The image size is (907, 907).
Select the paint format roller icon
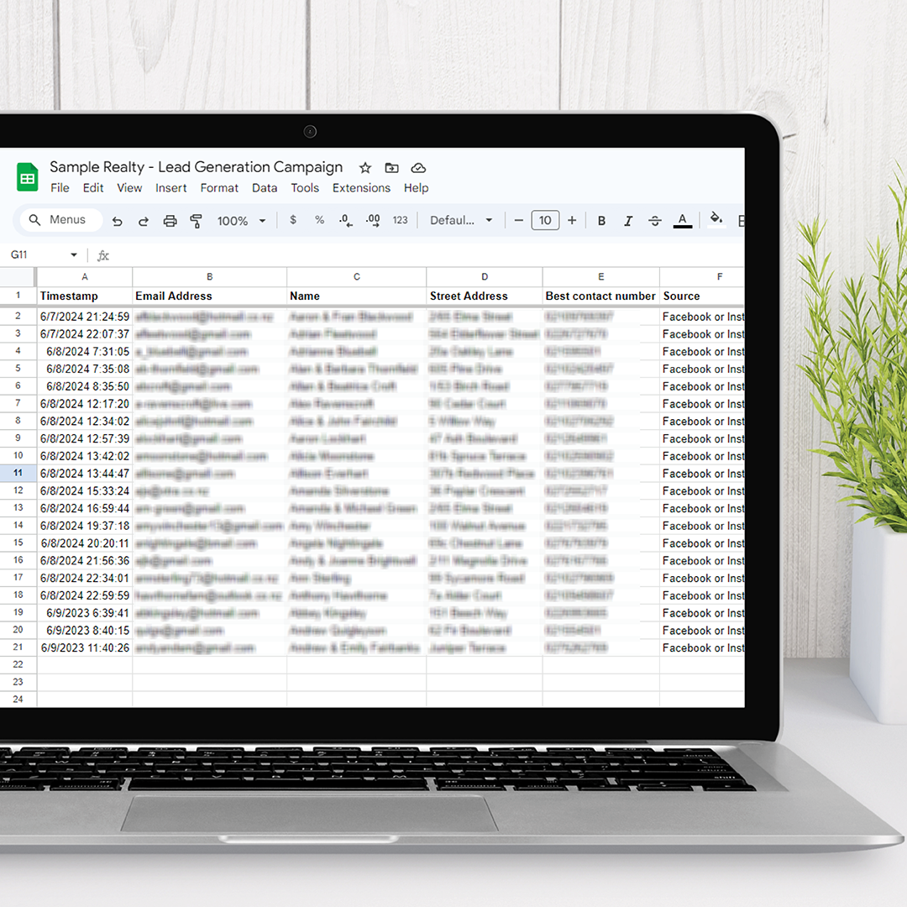[x=197, y=221]
